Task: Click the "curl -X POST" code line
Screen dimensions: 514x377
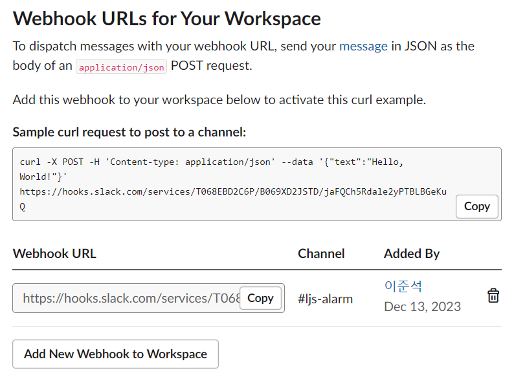Action: (x=212, y=162)
